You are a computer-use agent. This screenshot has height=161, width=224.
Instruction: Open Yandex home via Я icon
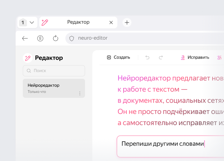(40, 38)
